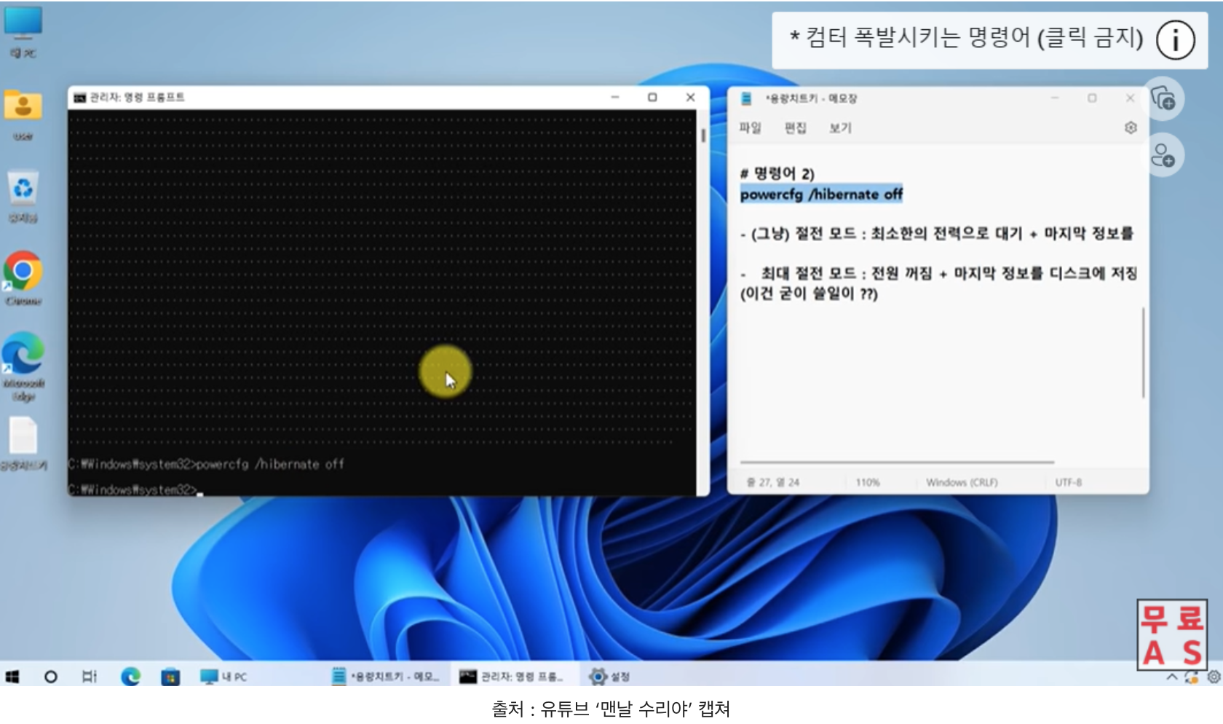Open the Notepad 파일 menu

click(750, 128)
